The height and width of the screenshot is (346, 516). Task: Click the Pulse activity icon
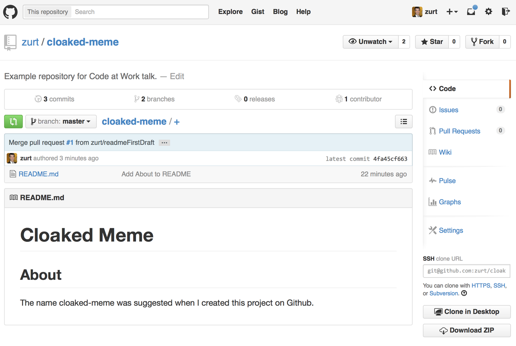click(433, 180)
